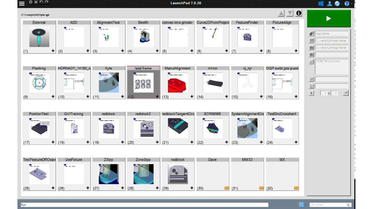Click the user account icon
The width and height of the screenshot is (373, 209).
point(330,4)
